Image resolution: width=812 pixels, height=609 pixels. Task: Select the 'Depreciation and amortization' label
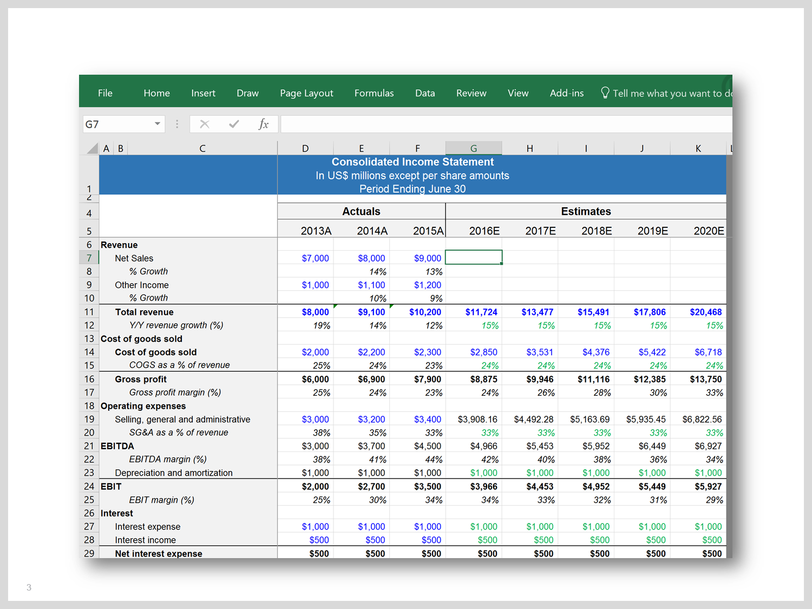click(x=173, y=473)
